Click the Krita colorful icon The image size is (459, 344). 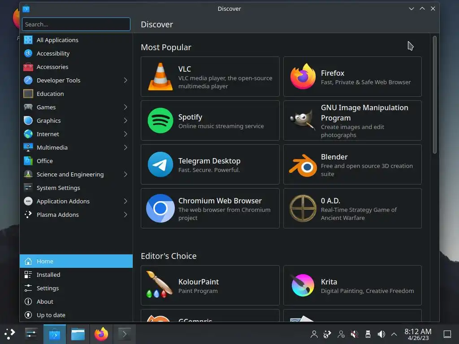click(x=303, y=285)
